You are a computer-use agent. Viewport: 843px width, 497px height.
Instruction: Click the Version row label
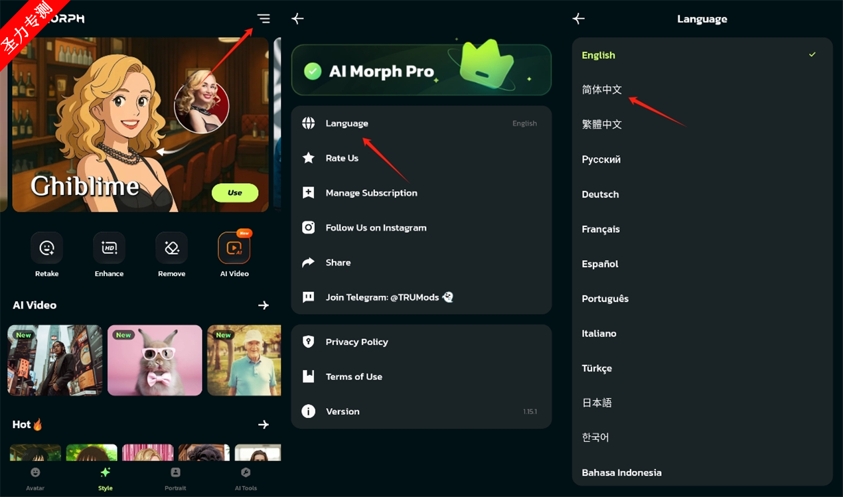tap(343, 411)
